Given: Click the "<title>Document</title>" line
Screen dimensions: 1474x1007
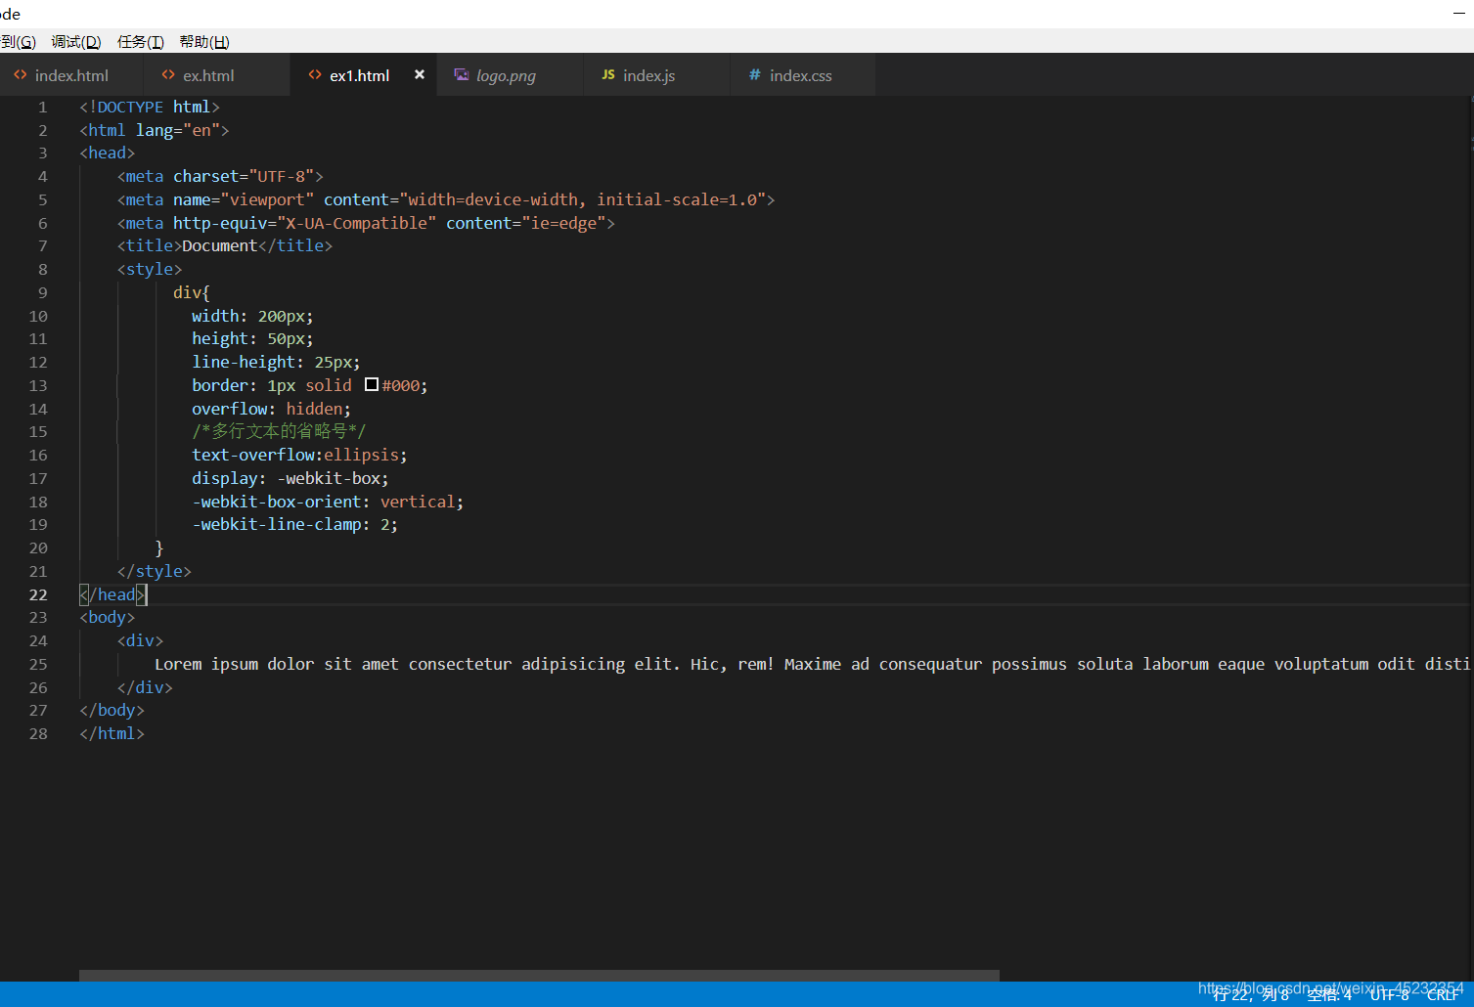Looking at the screenshot, I should click(x=225, y=245).
